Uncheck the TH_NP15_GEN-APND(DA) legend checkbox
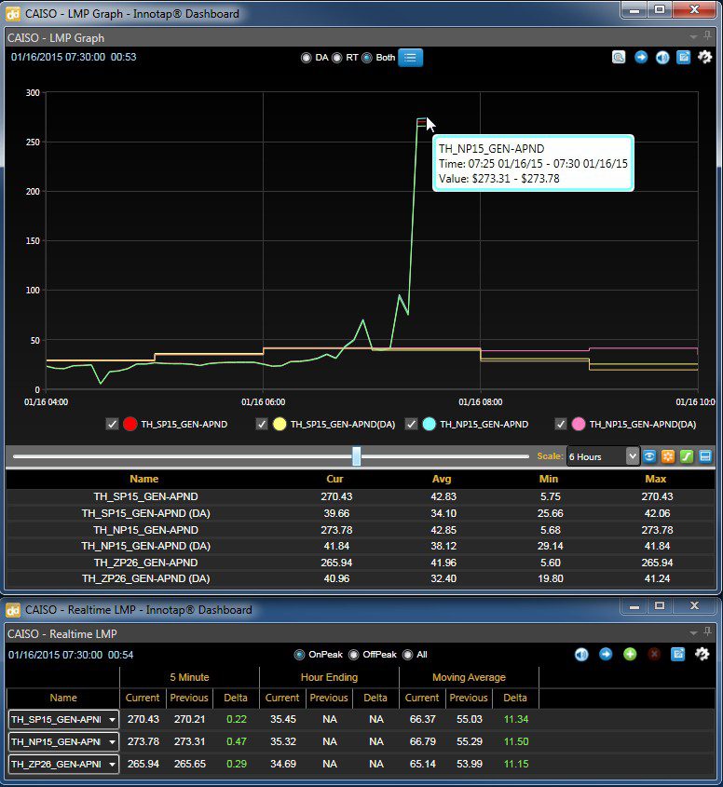 point(561,424)
